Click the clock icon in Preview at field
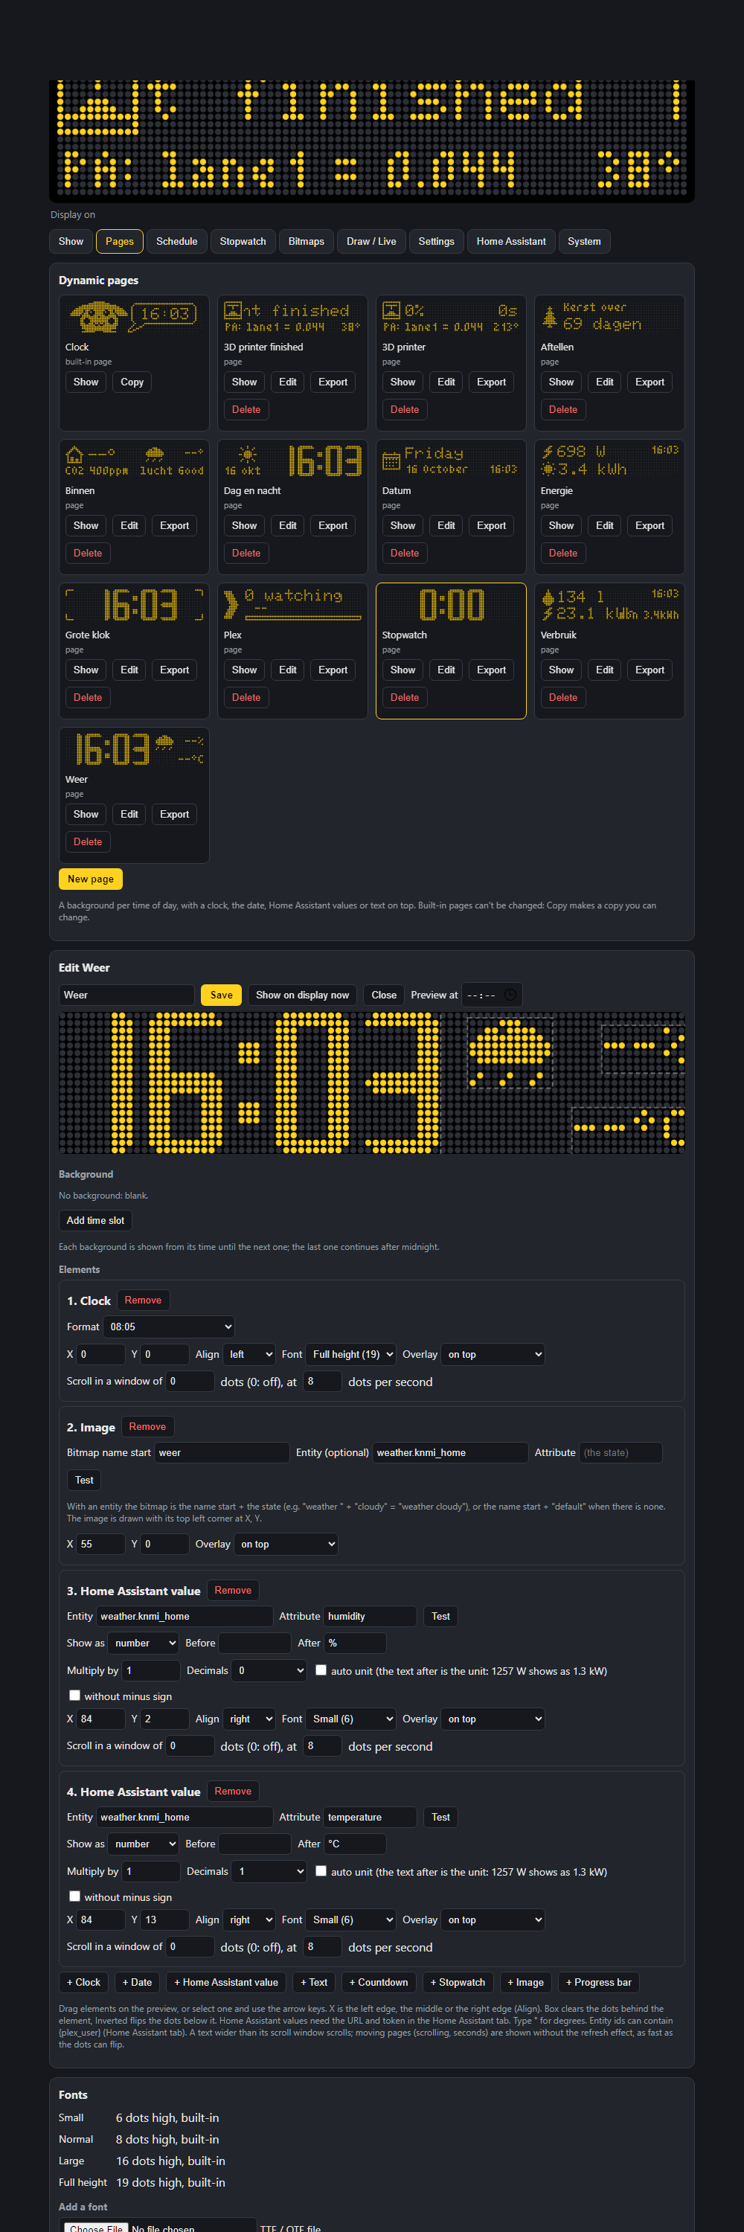744x2232 pixels. click(x=510, y=995)
